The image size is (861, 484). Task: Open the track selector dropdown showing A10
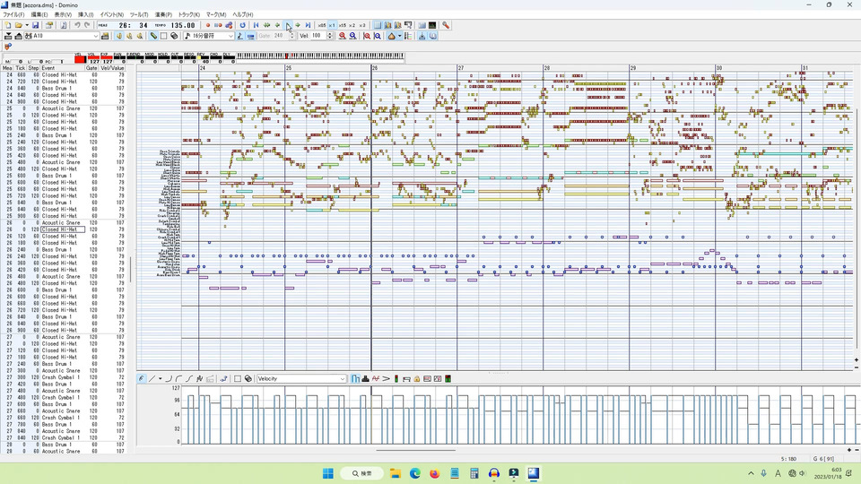(96, 36)
